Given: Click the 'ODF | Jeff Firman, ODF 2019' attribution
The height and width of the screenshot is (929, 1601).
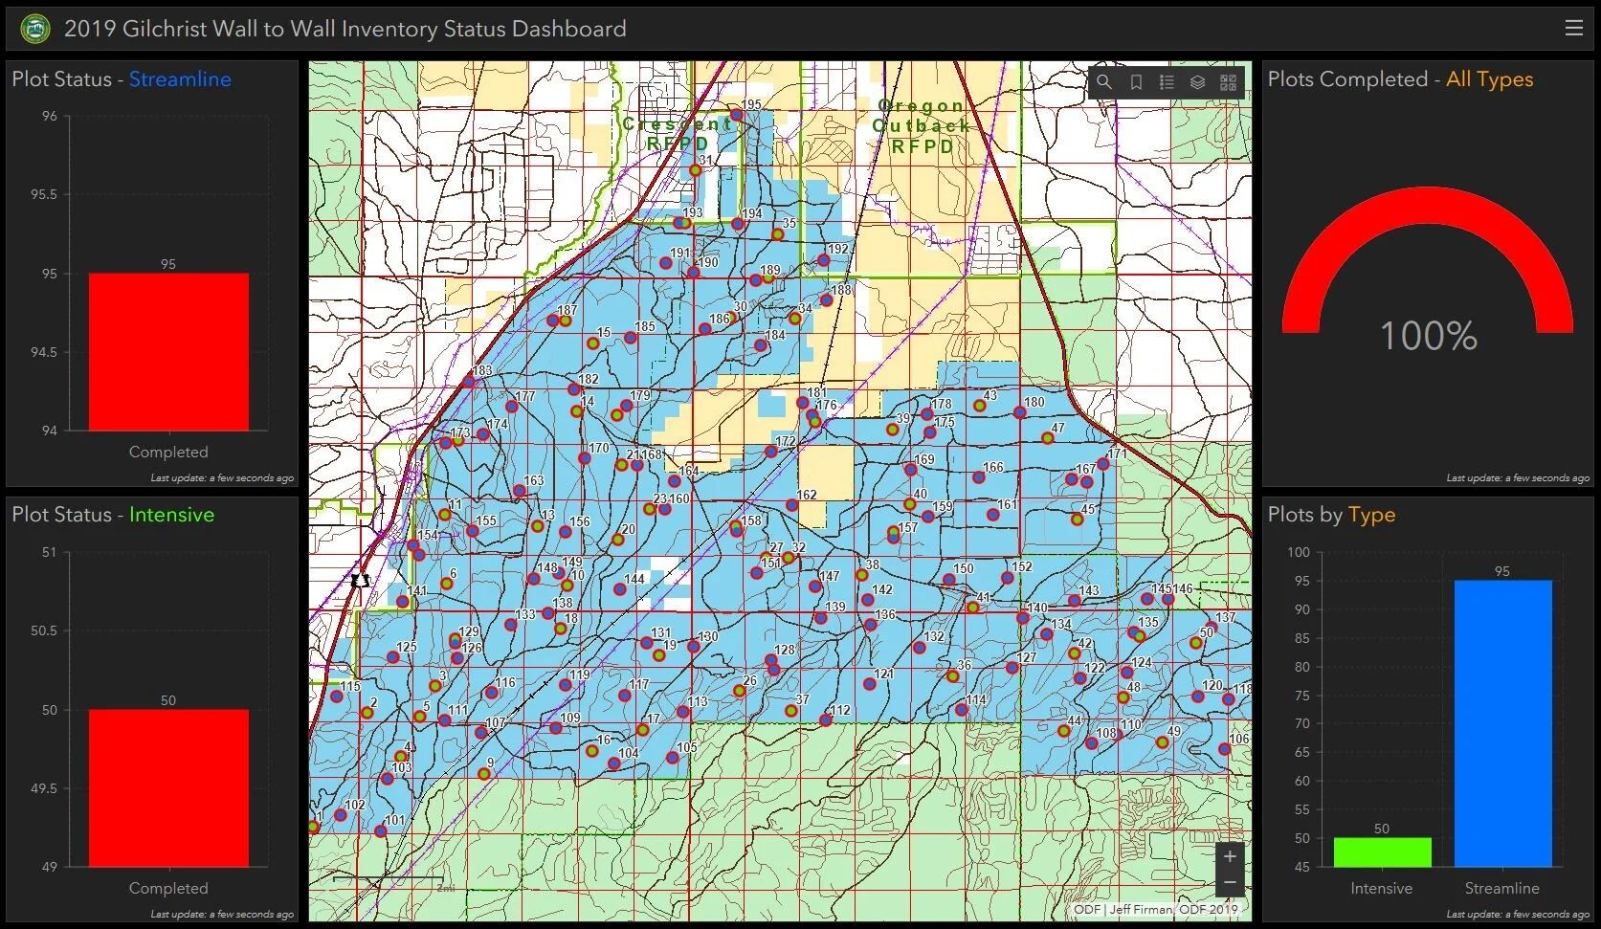Looking at the screenshot, I should (x=1156, y=909).
